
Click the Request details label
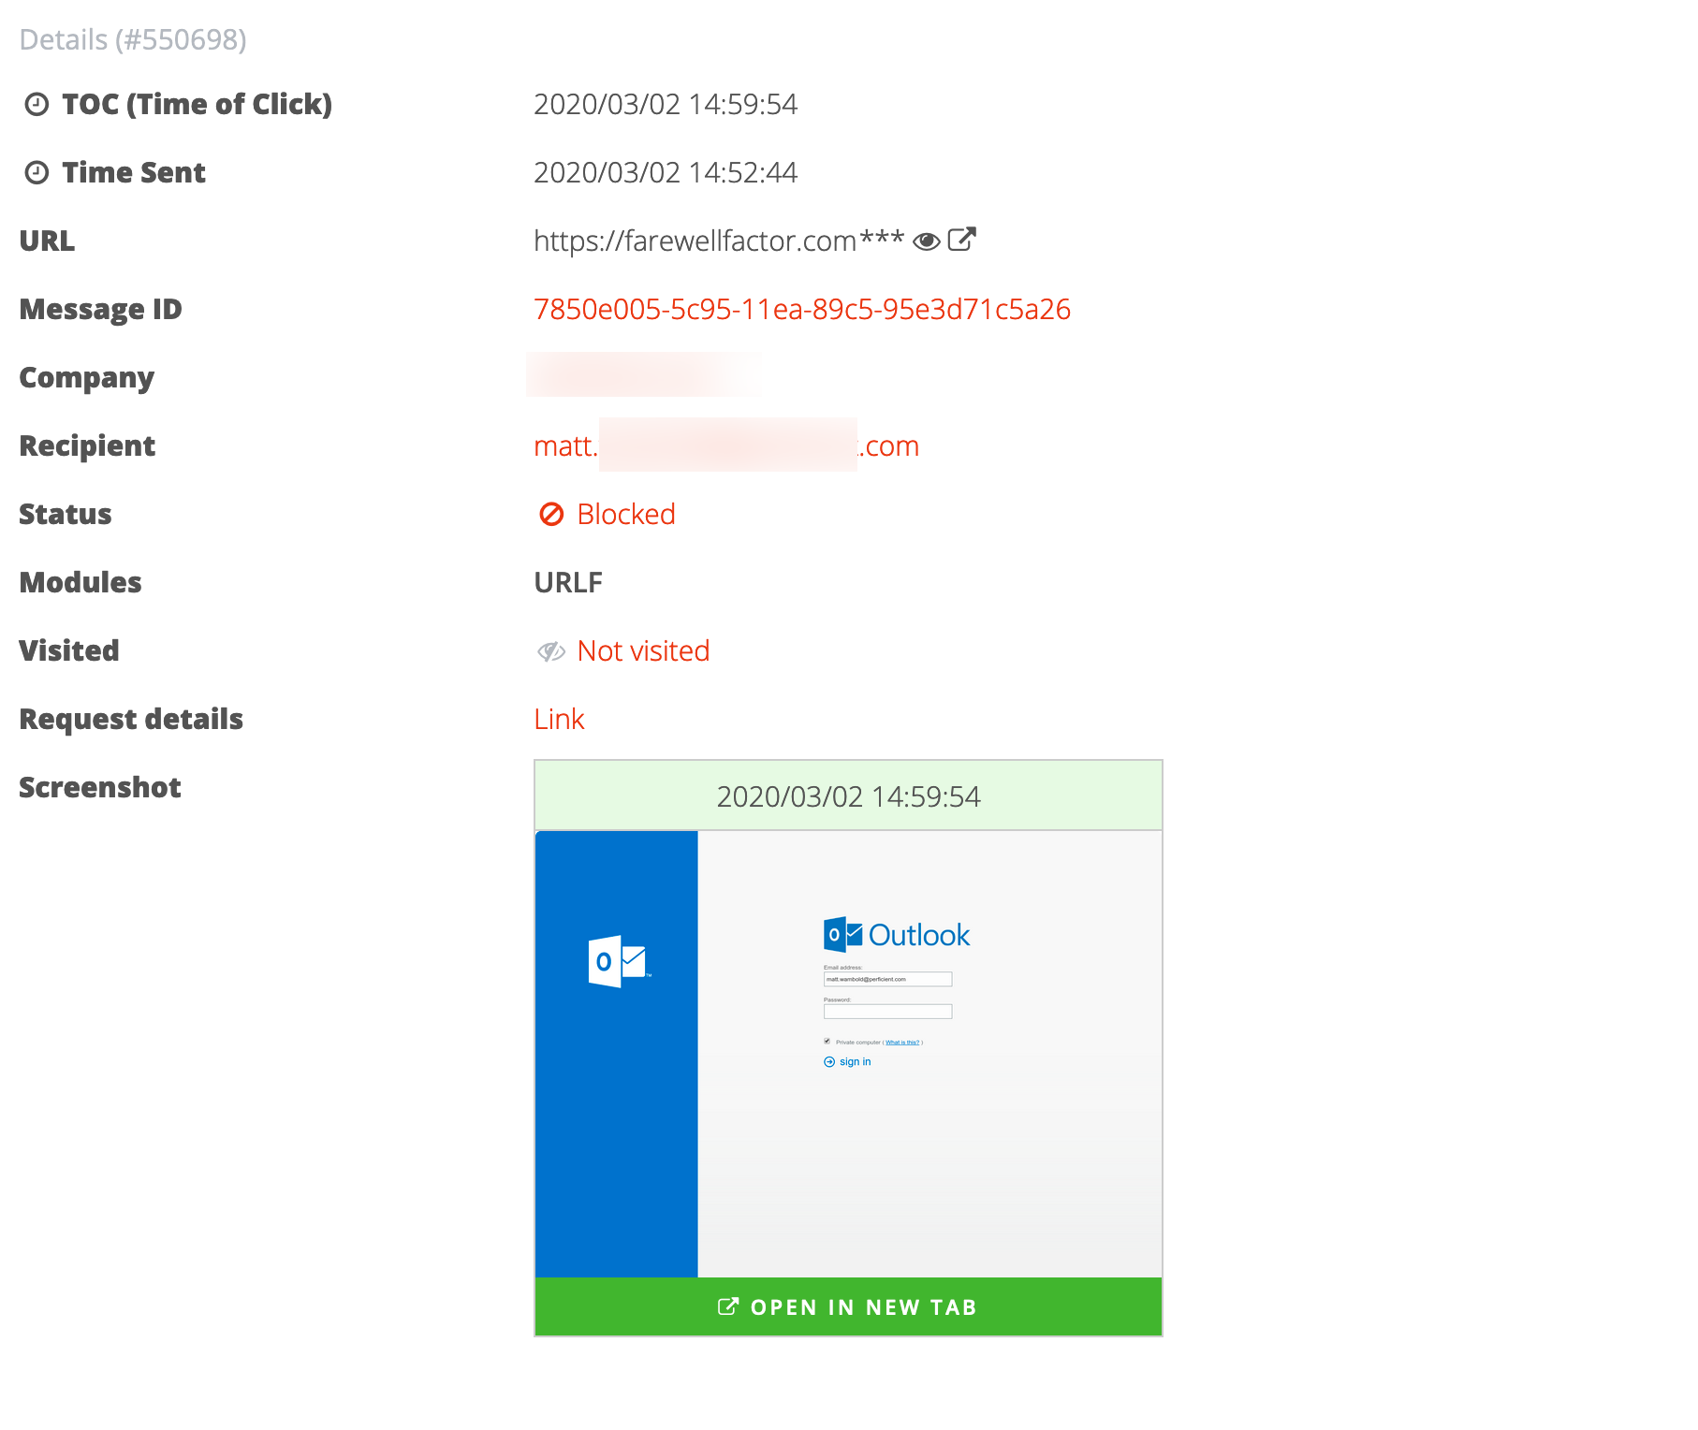tap(131, 719)
